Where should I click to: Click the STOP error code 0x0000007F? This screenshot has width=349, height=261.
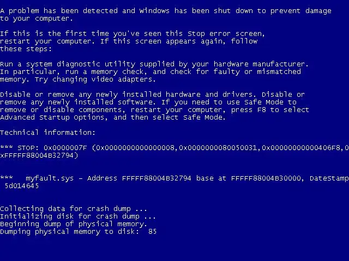(65, 148)
